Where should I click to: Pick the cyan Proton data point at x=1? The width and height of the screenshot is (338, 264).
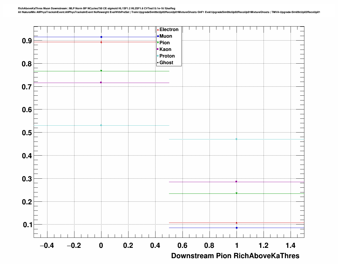click(x=236, y=139)
